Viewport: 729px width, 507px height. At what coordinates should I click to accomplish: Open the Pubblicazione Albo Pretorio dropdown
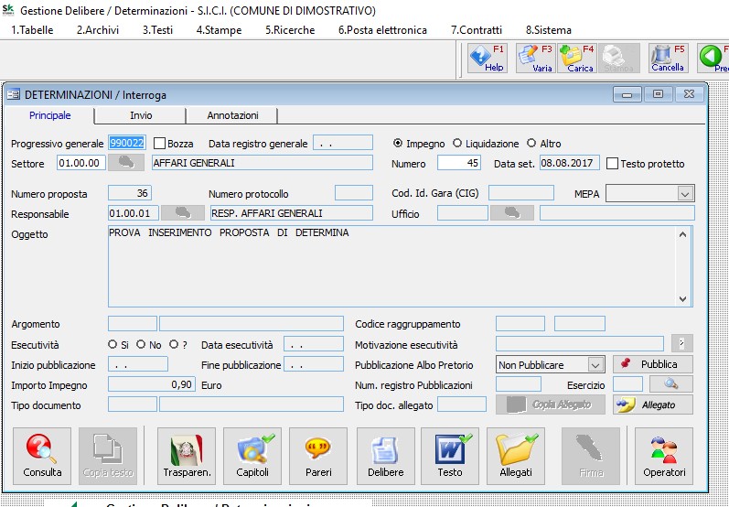(595, 364)
